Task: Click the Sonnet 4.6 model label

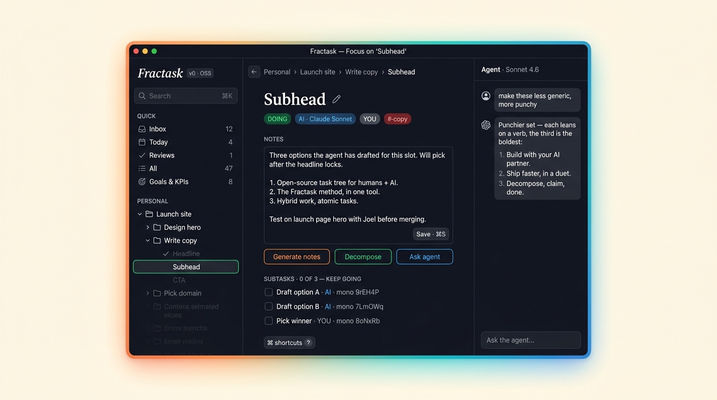Action: 522,69
